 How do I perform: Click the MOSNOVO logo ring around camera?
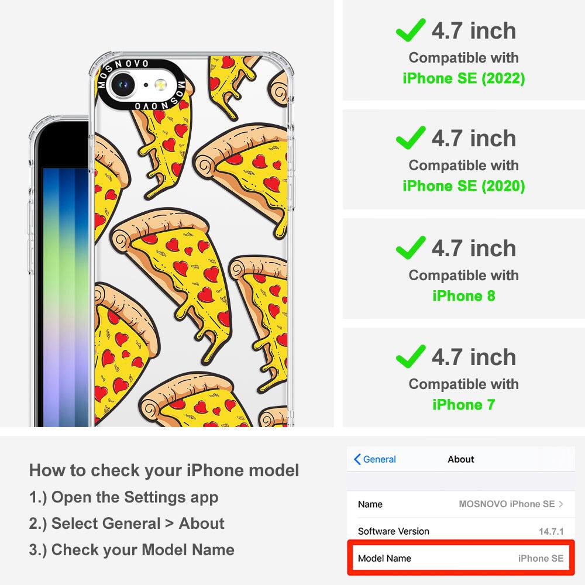pyautogui.click(x=141, y=85)
